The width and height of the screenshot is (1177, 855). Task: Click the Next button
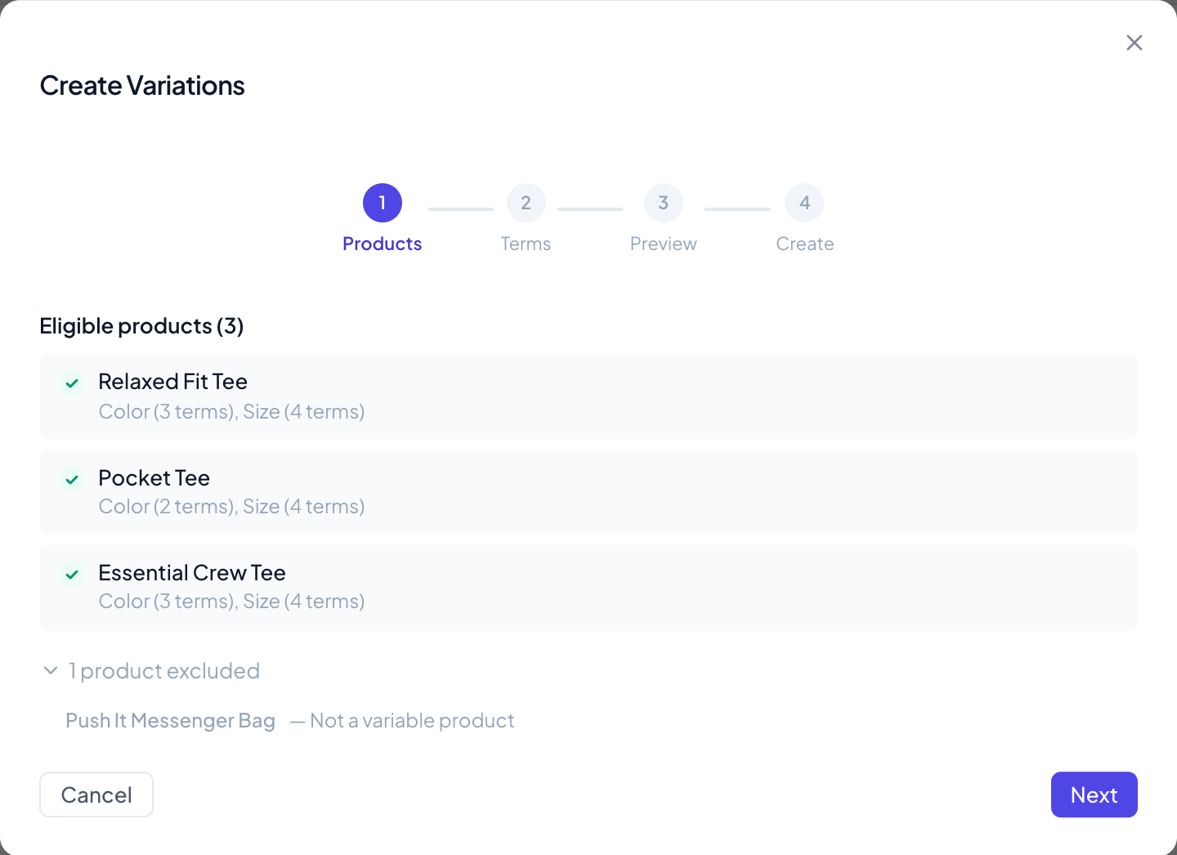[1094, 795]
